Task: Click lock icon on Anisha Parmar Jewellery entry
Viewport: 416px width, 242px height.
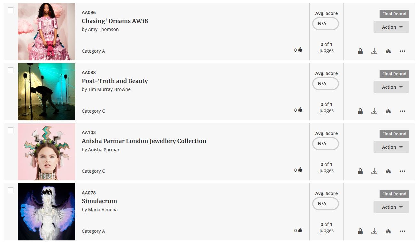Action: pos(360,171)
